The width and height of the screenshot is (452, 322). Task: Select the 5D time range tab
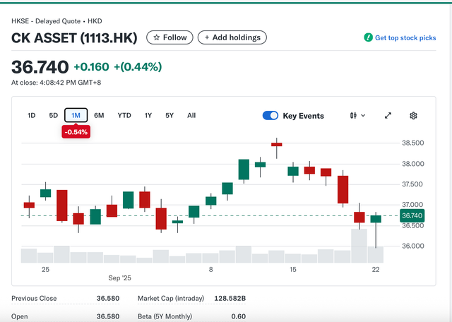tap(54, 116)
